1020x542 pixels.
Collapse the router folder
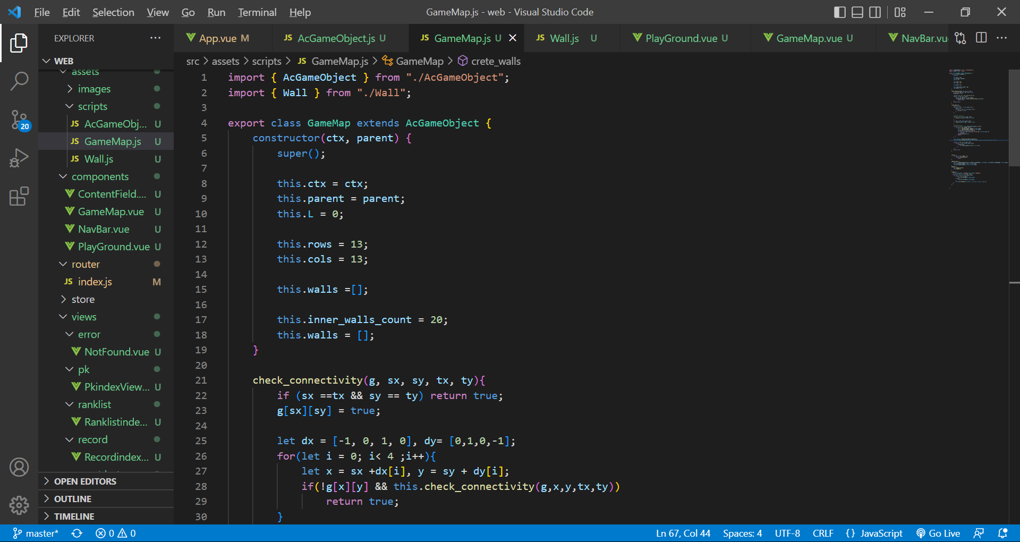(106, 264)
